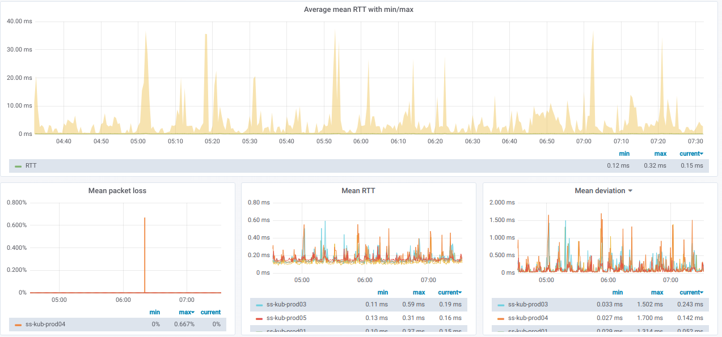Click orange ss-kub-prod04 swatch in Mean packet loss

click(18, 325)
